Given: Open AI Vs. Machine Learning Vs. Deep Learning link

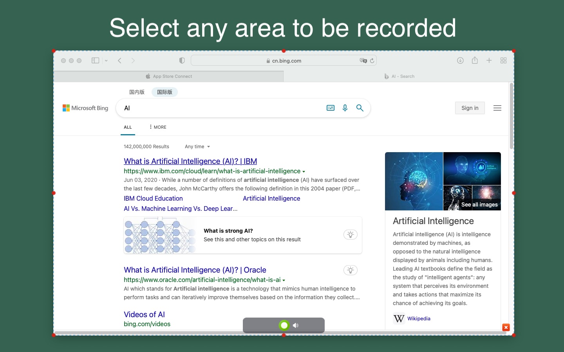Looking at the screenshot, I should [x=181, y=208].
